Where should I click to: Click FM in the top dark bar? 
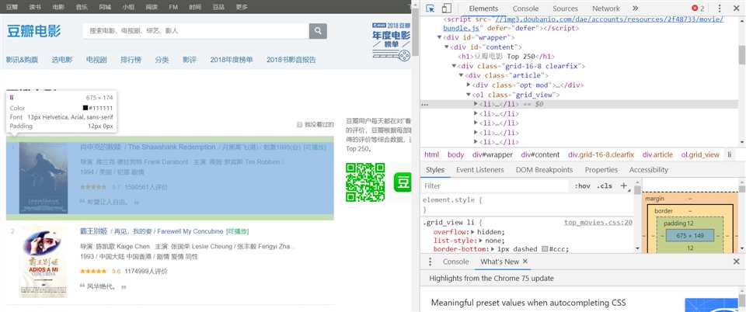[173, 7]
